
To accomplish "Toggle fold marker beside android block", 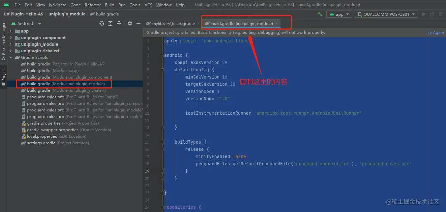I will click(x=162, y=56).
